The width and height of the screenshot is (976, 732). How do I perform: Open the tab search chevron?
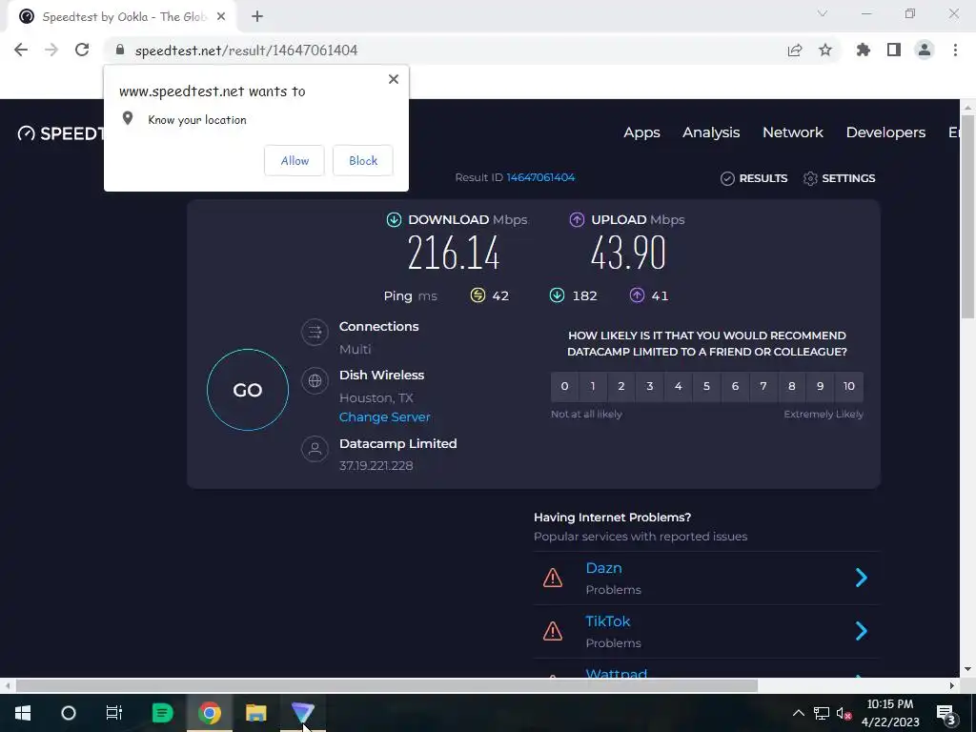(x=823, y=13)
